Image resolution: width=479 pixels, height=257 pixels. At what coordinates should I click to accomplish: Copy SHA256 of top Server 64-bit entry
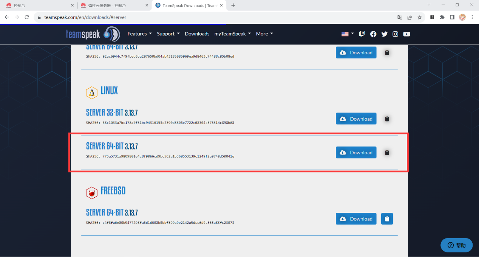click(x=387, y=53)
